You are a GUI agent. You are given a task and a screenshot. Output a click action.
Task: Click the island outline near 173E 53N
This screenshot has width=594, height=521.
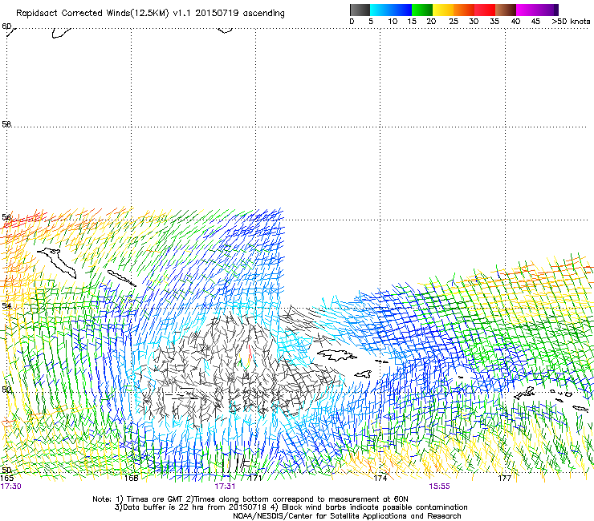coord(337,355)
